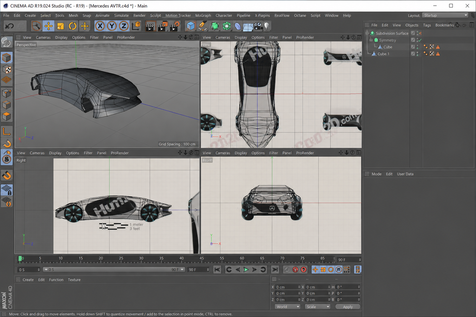
Task: Open Edit Render Settings gear-clapperboard icon
Action: point(175,26)
